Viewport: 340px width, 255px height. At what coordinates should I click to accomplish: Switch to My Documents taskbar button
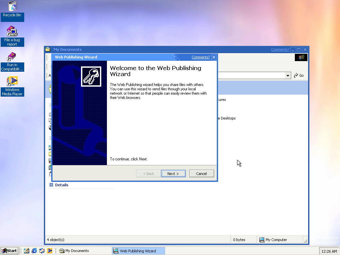(x=85, y=251)
